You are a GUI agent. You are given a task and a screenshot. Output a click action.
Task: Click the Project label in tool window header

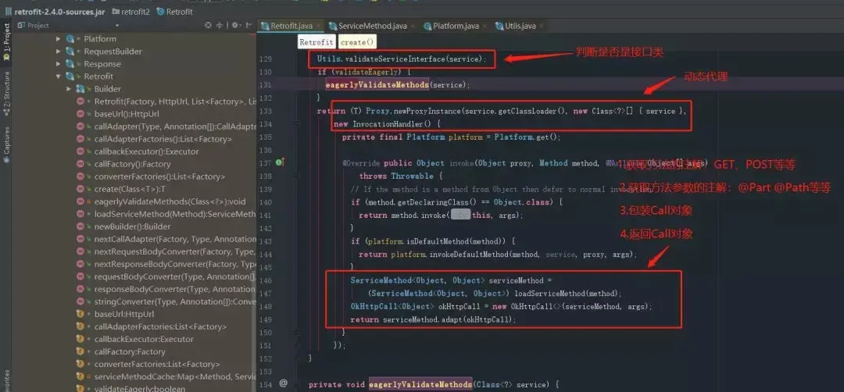coord(38,25)
